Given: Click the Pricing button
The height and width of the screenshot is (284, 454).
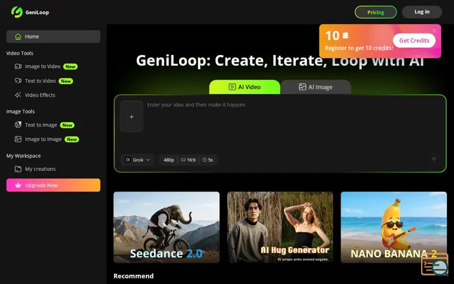Looking at the screenshot, I should [x=376, y=12].
